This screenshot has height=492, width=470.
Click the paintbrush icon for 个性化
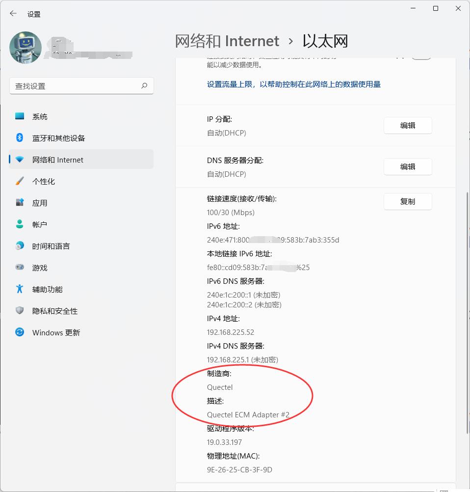tap(20, 181)
